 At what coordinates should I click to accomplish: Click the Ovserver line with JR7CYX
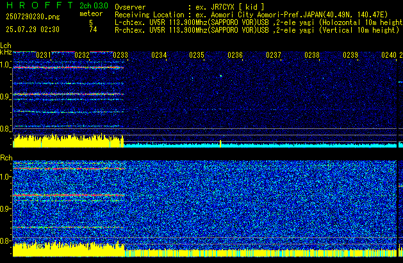click(190, 7)
